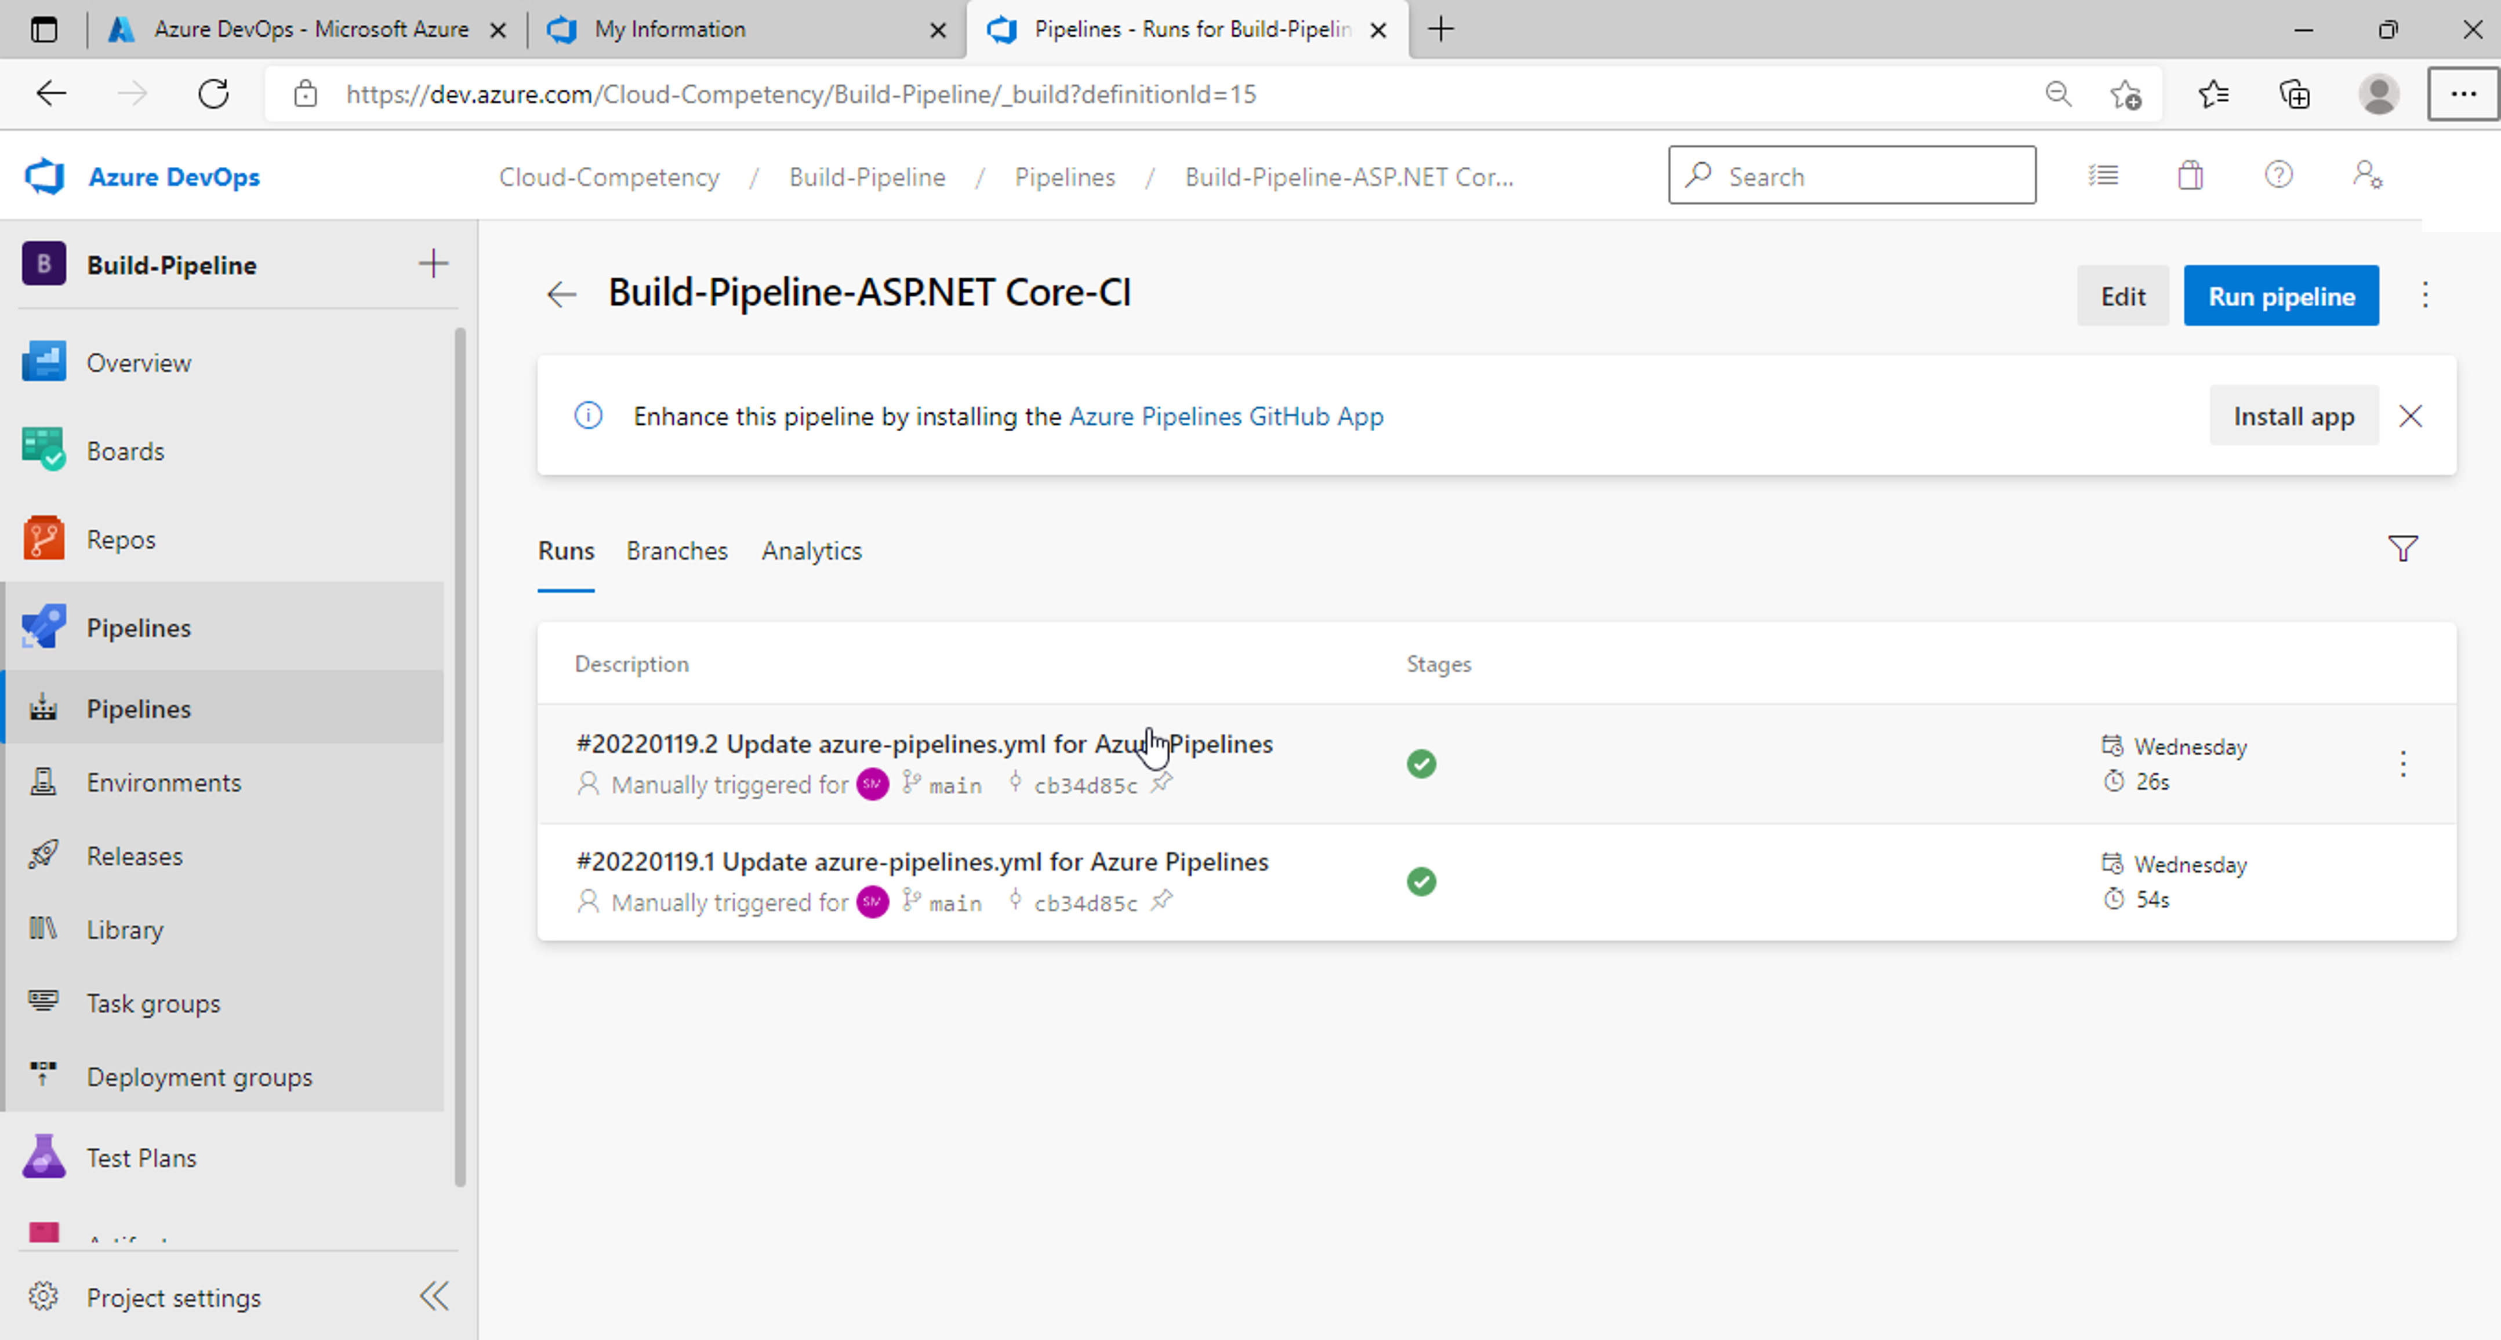Go back with arrow beside pipeline title
This screenshot has height=1340, width=2501.
click(x=561, y=294)
